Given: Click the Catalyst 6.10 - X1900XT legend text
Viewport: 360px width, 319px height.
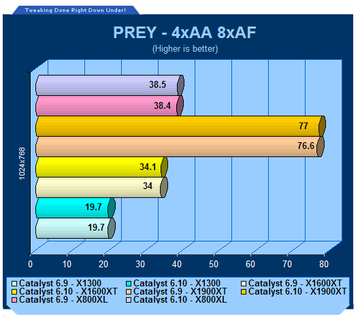Looking at the screenshot, I should click(297, 292).
